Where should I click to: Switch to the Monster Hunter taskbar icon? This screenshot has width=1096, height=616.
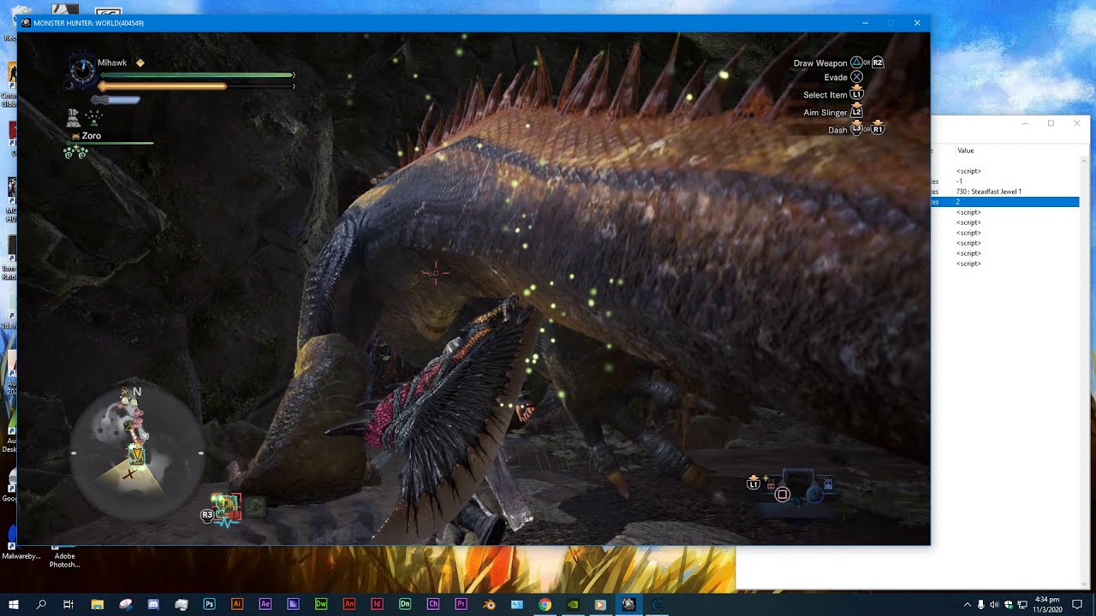628,604
